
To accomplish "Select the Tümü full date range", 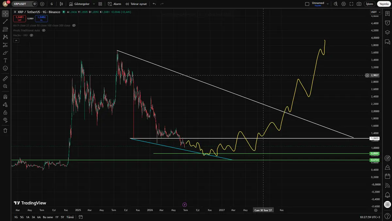I will (70, 217).
